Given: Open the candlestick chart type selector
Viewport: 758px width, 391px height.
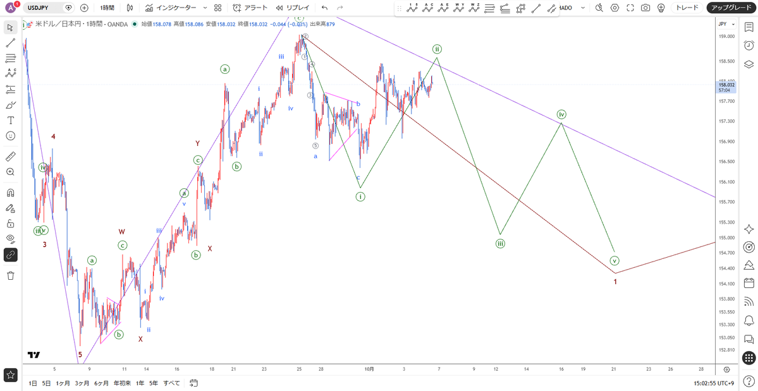Looking at the screenshot, I should 129,8.
